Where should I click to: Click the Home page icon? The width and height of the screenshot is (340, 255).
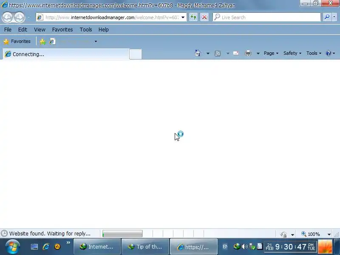[x=198, y=53]
